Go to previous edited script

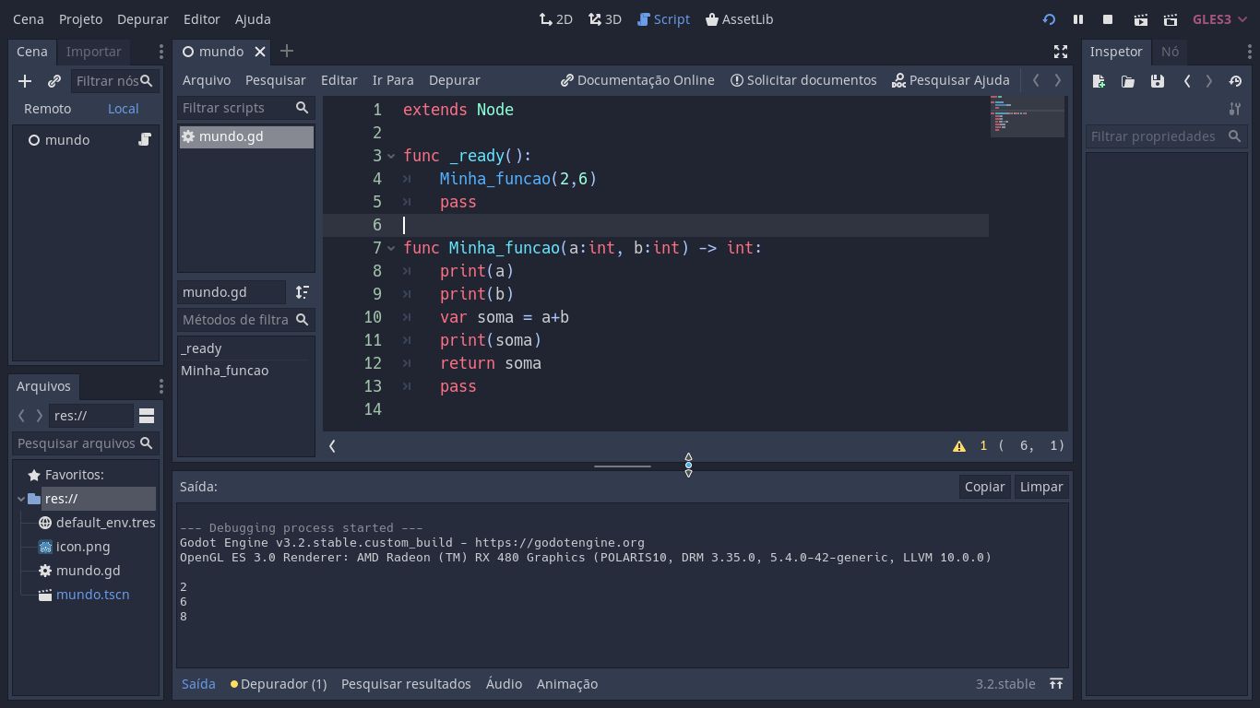1036,80
